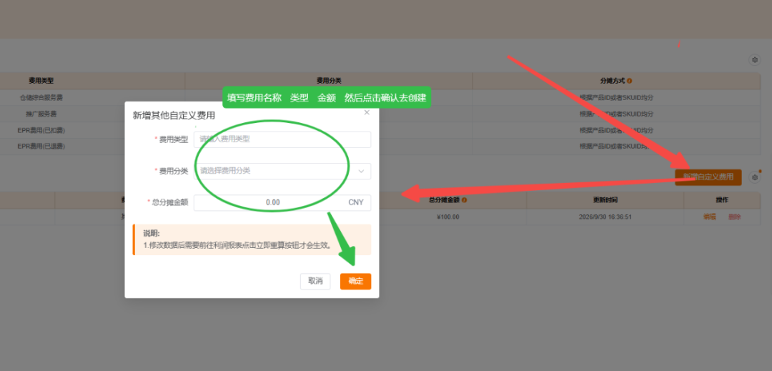Click the 说明 note heading in dialog
The width and height of the screenshot is (772, 371).
point(152,233)
